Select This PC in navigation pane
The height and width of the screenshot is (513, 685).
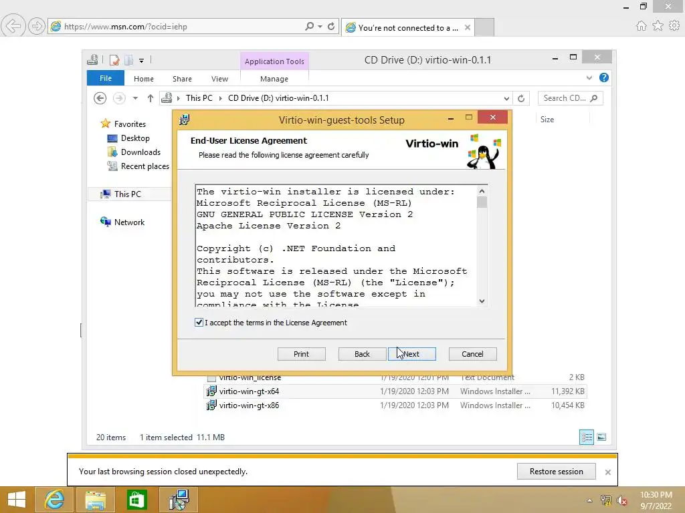click(128, 194)
